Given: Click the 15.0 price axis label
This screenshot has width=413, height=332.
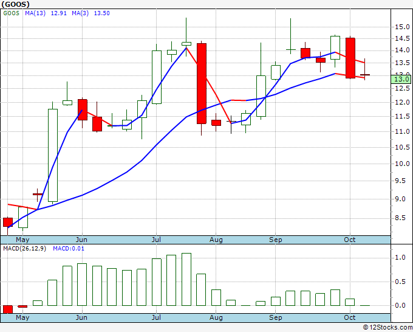Looking at the screenshot, I should (402, 27).
